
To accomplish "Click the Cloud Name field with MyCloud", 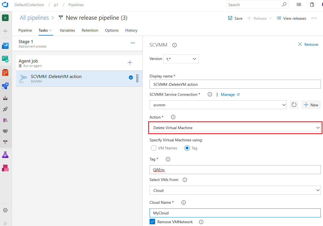I will [235, 213].
